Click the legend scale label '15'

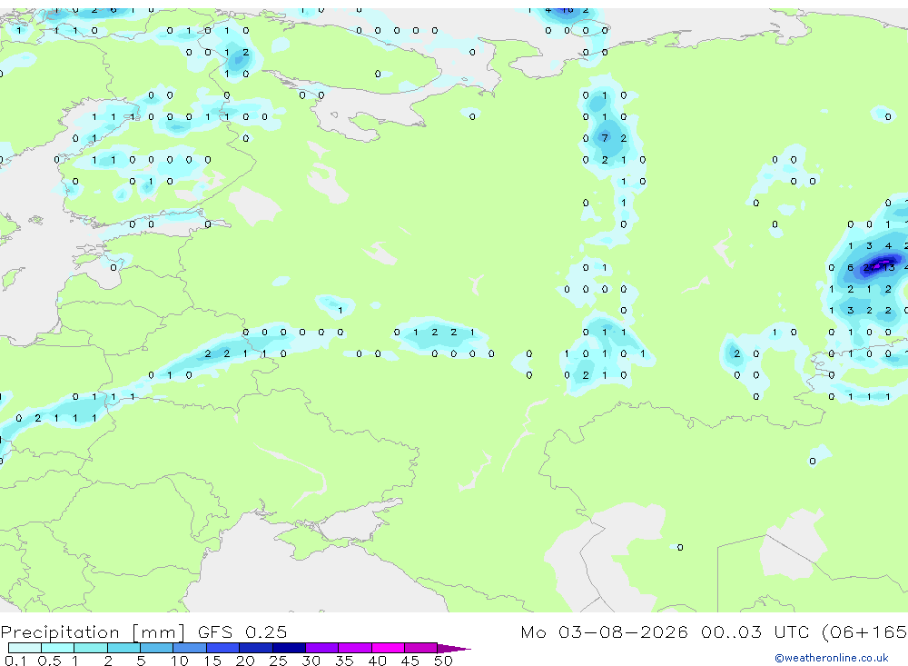point(212,661)
